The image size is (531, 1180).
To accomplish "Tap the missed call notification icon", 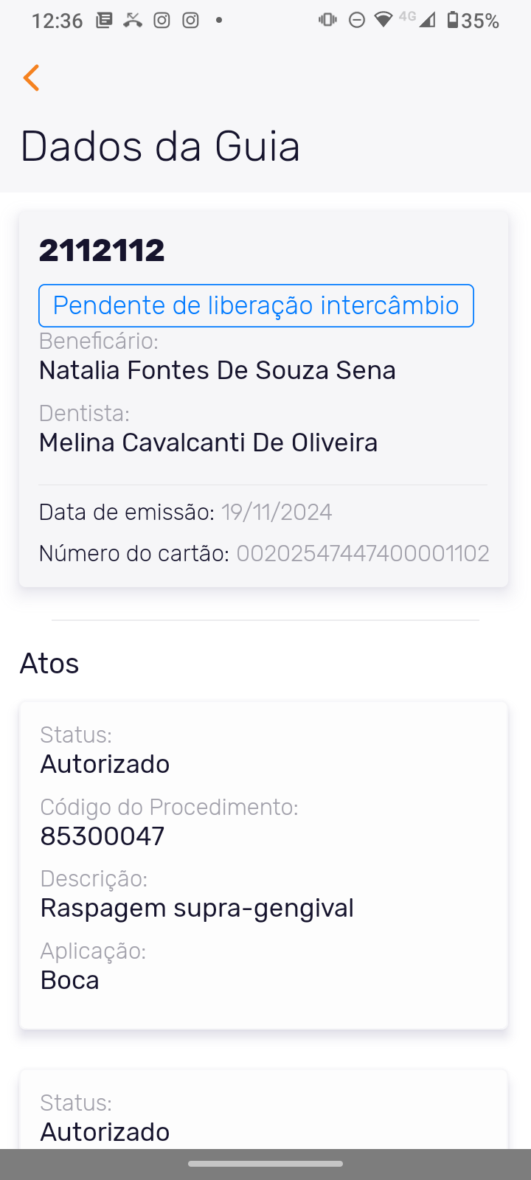I will 133,21.
